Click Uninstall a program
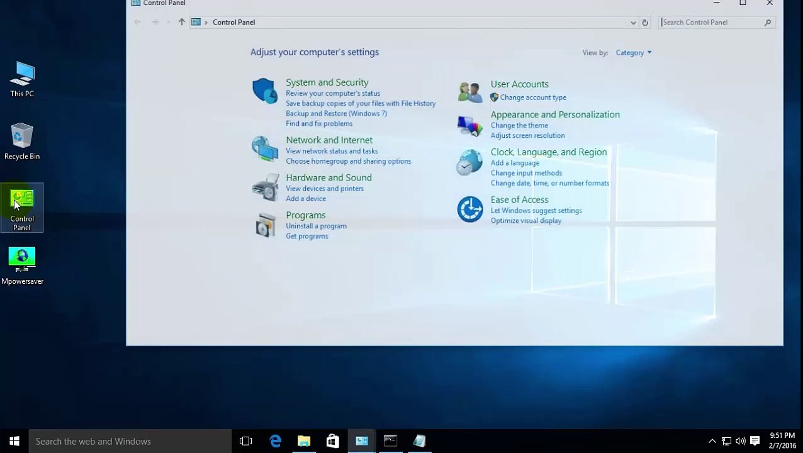 pos(316,226)
